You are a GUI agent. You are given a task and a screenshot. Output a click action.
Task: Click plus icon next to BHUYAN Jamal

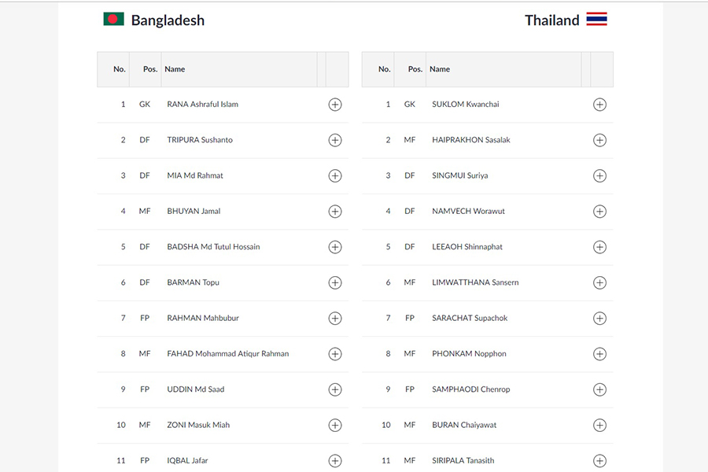334,212
